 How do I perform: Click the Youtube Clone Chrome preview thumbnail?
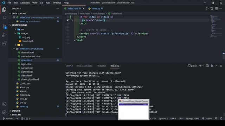(x=134, y=110)
